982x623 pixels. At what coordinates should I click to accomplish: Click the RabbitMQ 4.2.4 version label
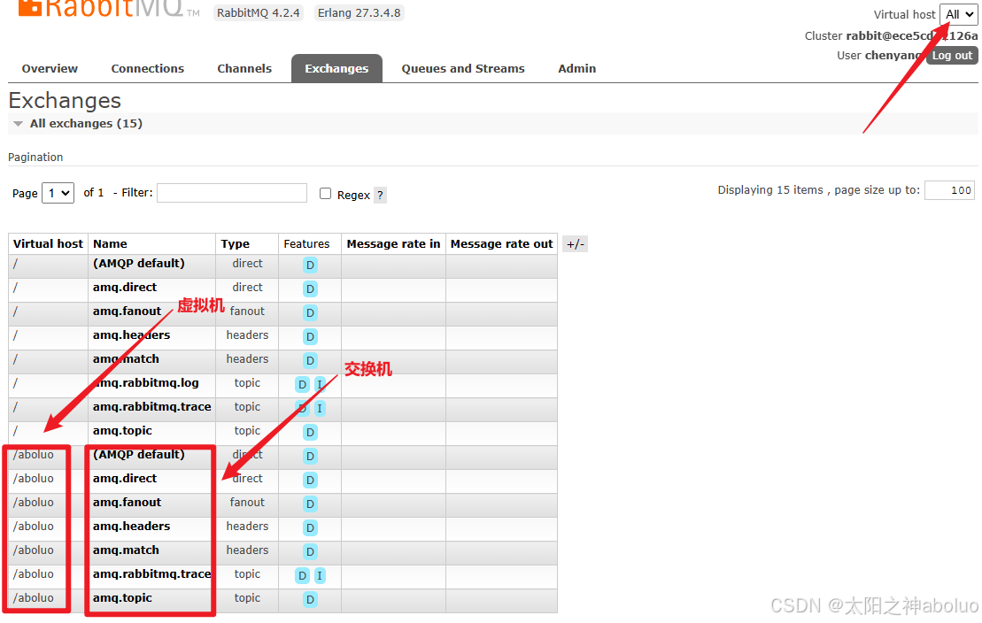[259, 13]
